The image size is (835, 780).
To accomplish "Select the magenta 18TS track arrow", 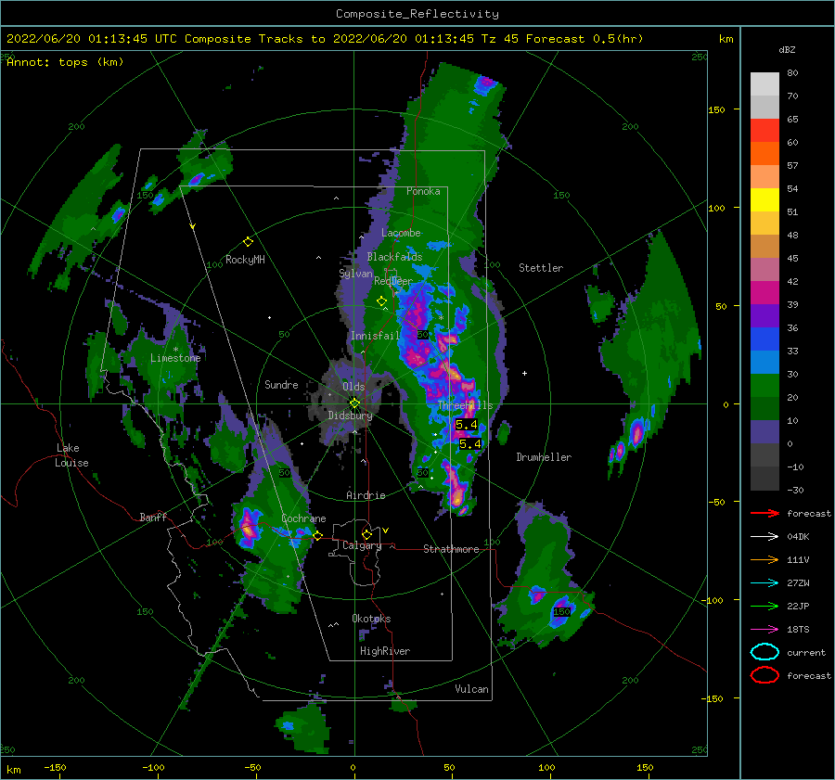I will click(764, 630).
